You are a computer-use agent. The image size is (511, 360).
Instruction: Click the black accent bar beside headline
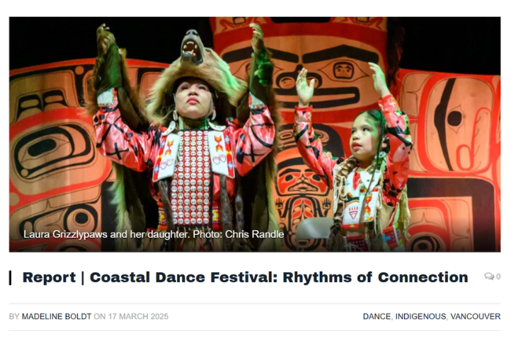click(x=11, y=277)
